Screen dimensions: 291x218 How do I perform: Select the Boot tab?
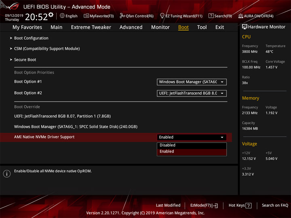pos(183,27)
